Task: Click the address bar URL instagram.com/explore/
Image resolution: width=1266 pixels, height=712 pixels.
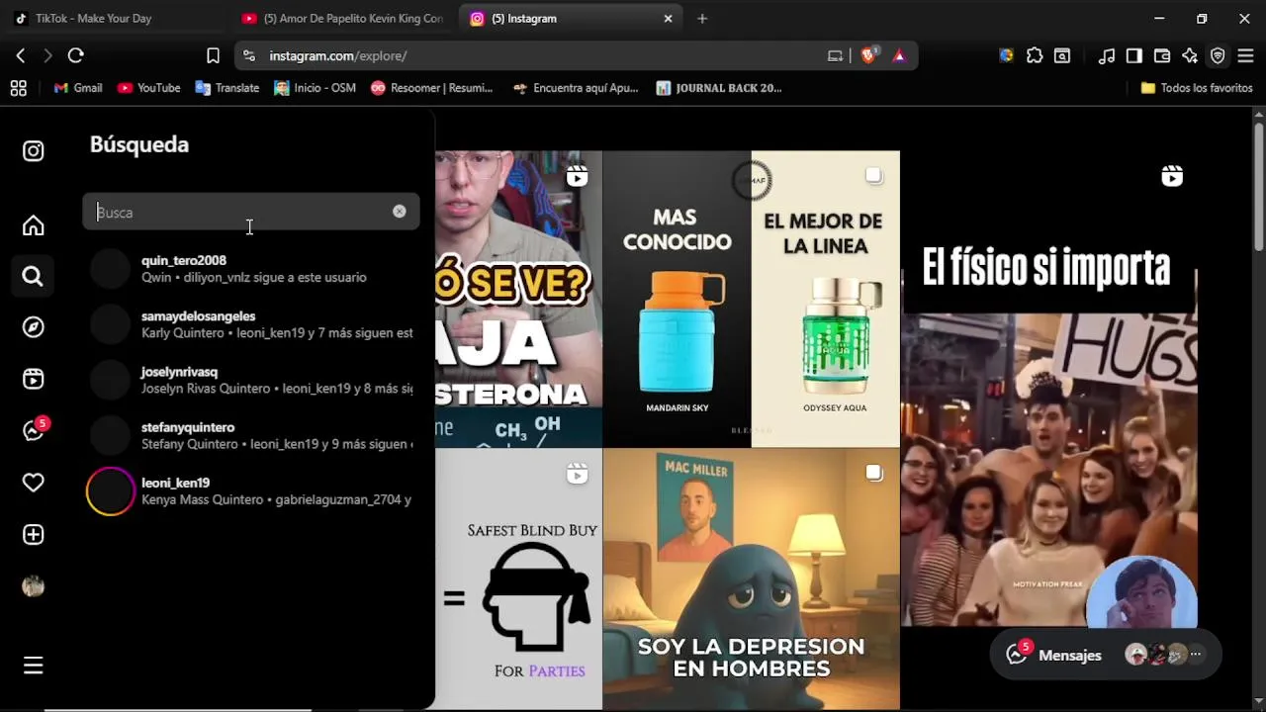Action: [x=338, y=55]
